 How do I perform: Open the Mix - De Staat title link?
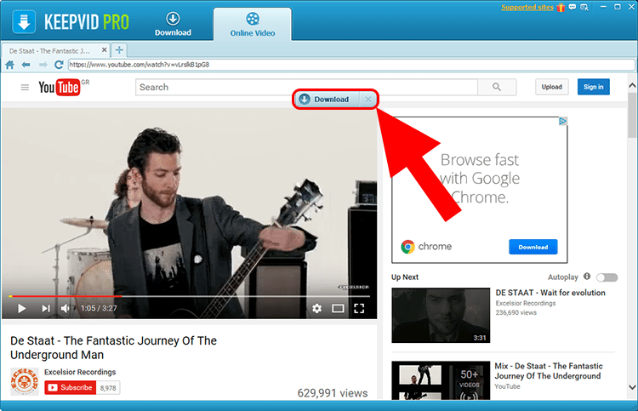click(549, 371)
